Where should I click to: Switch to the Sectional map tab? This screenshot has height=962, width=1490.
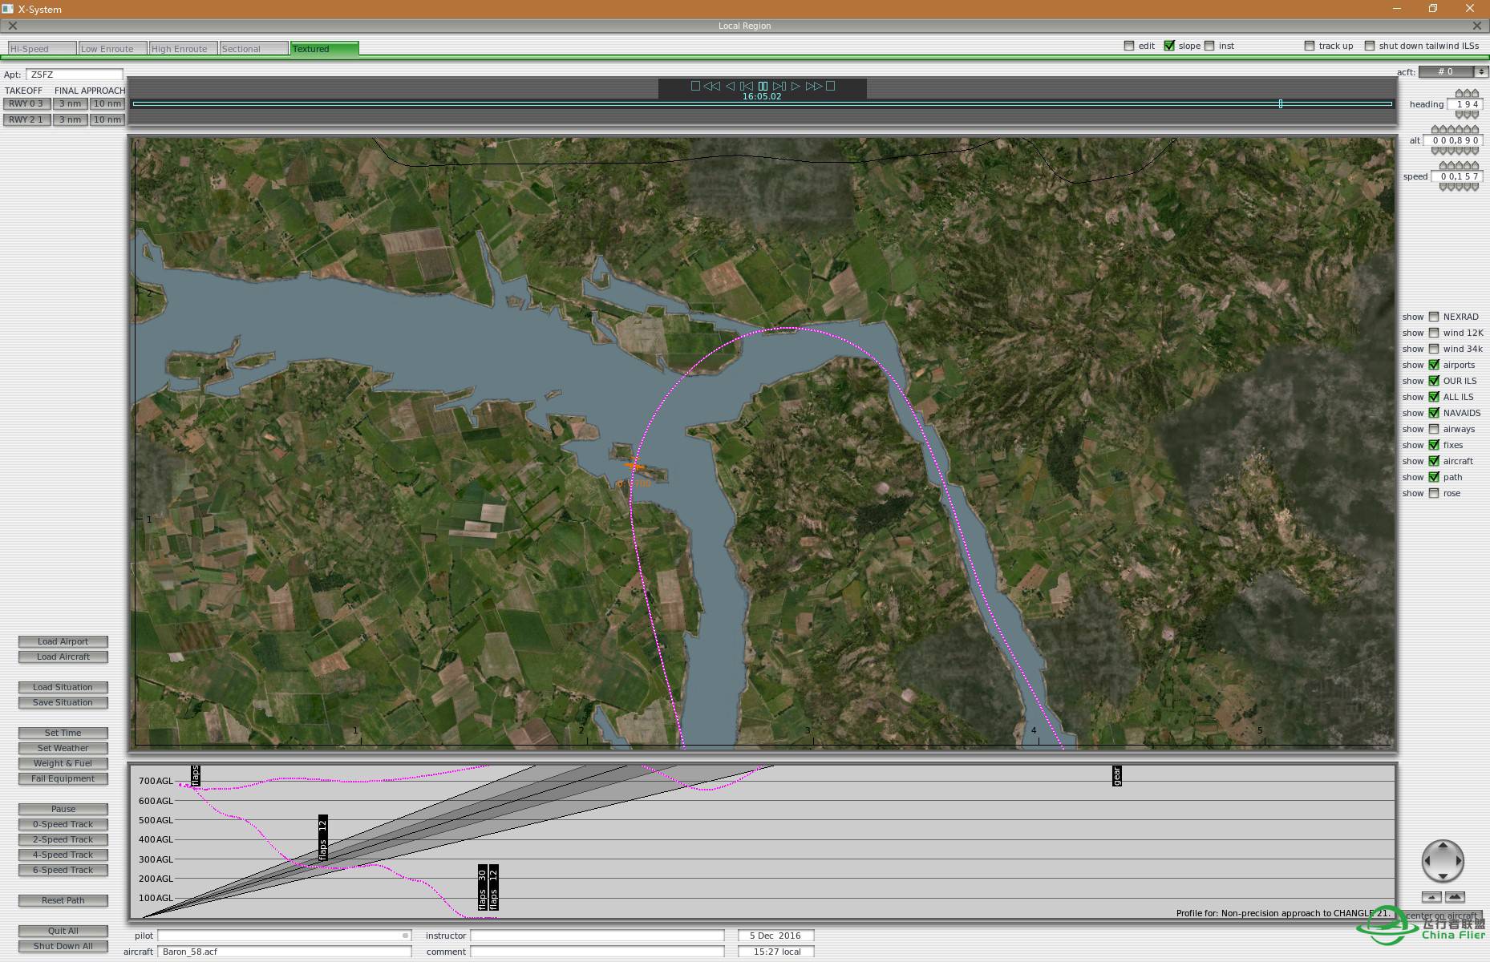tap(253, 49)
